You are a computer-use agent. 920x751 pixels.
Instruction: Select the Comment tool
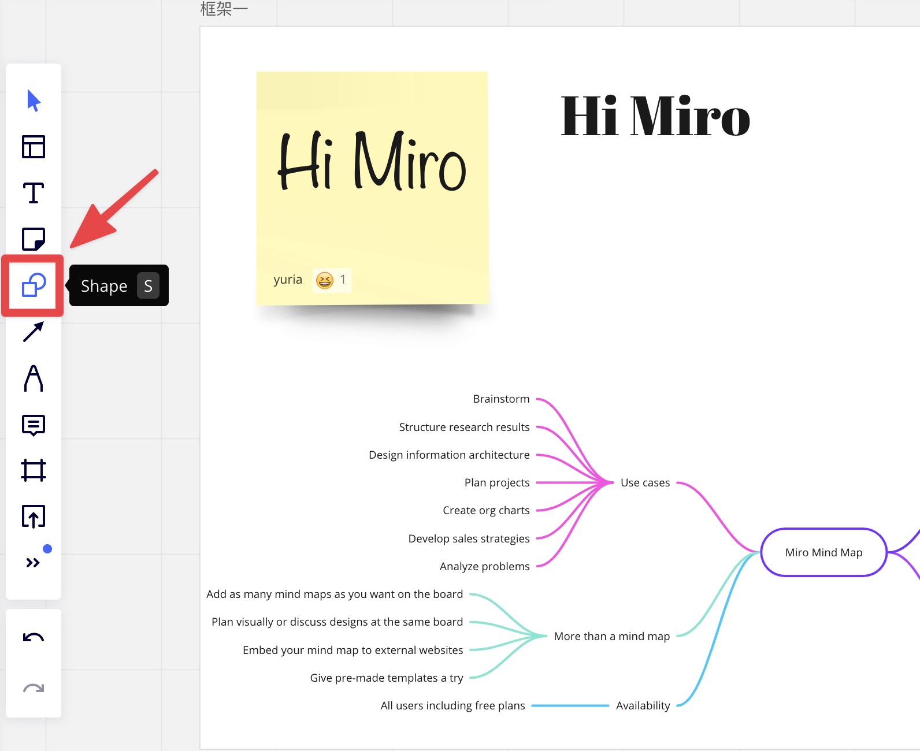(x=34, y=425)
